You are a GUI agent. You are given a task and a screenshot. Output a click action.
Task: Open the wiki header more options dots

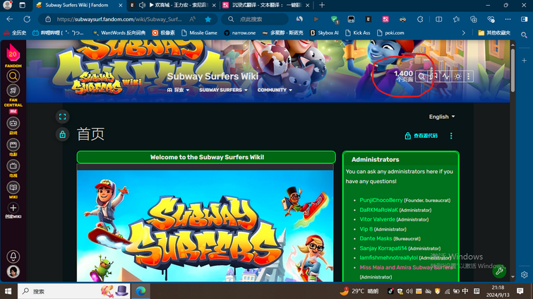(469, 76)
